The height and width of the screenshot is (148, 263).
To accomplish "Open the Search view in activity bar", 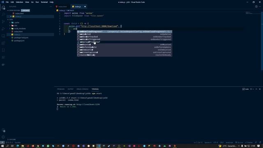I will 3,14.
